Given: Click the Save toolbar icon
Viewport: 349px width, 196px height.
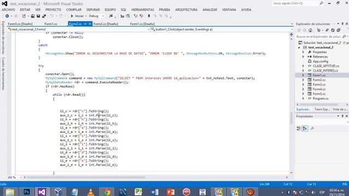Looking at the screenshot, I should 38,16.
